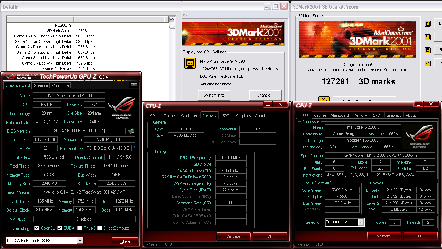Open Caches tab in CPU-Z memory window
Image resolution: width=442 pixels, height=249 pixels.
[x=170, y=116]
